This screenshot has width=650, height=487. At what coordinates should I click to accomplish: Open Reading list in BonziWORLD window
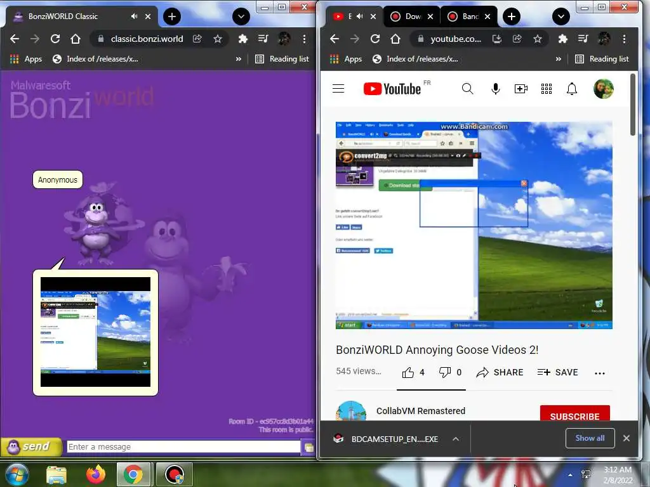282,59
